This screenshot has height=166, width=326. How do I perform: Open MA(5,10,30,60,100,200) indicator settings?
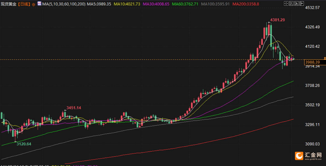point(64,4)
